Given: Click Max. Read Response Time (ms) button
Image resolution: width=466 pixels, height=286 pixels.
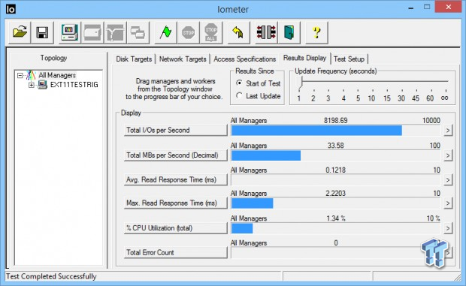Looking at the screenshot, I should click(x=175, y=203).
